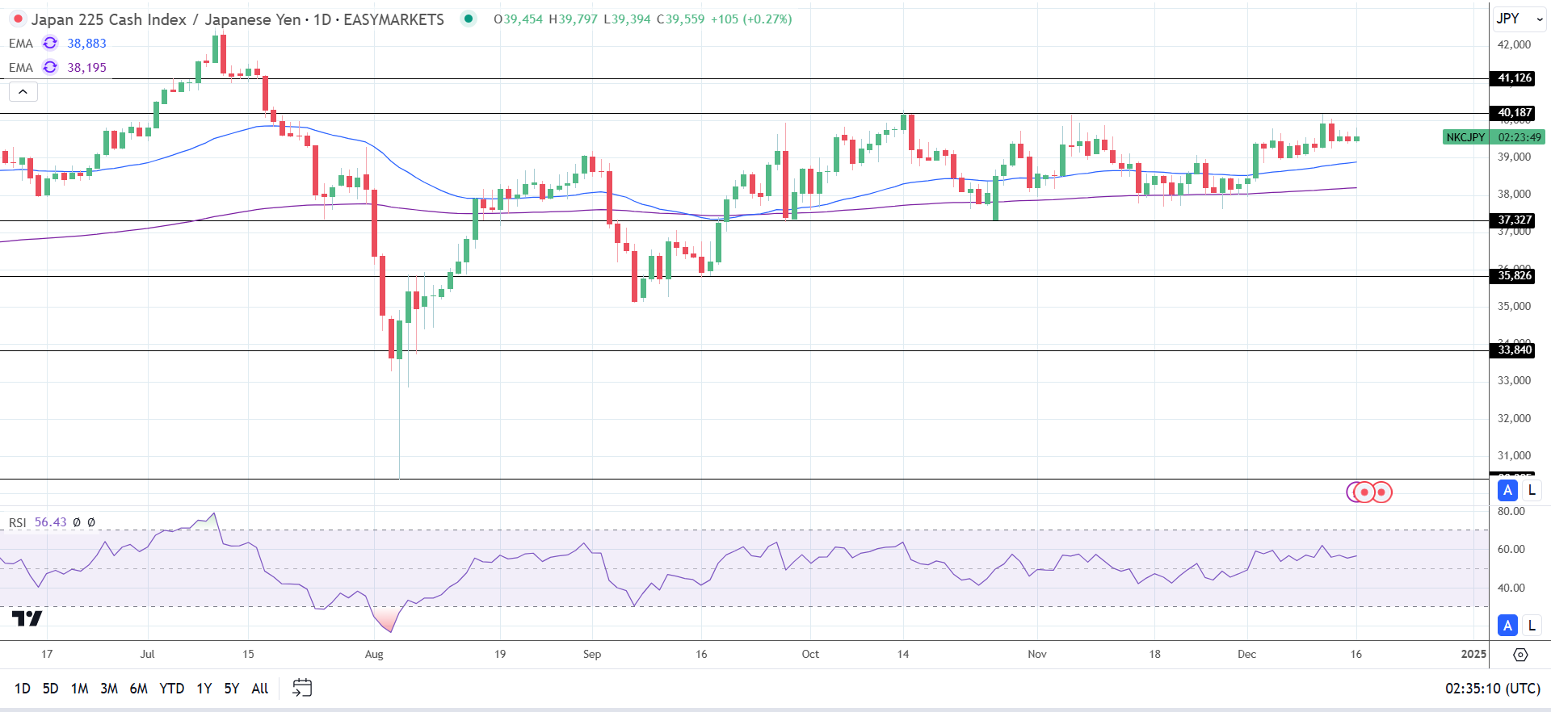The width and height of the screenshot is (1551, 712).
Task: Click 42,000 on the price axis
Action: (1514, 44)
